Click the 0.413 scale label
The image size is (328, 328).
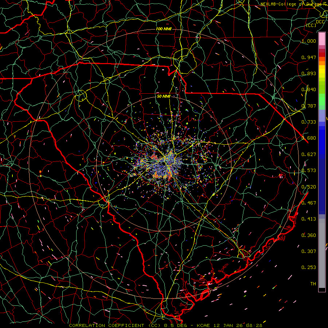click(x=309, y=219)
